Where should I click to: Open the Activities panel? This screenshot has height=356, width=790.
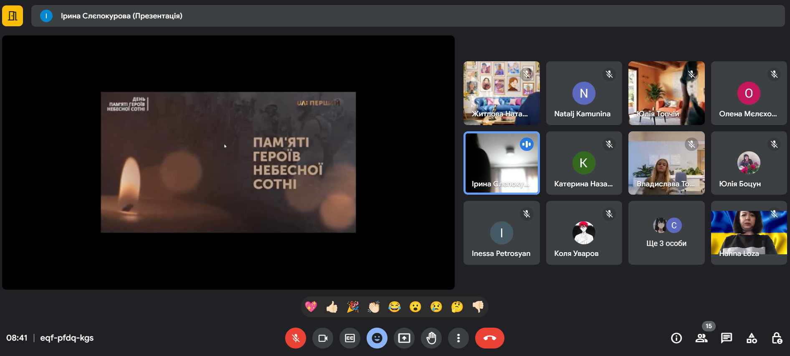[x=752, y=338]
